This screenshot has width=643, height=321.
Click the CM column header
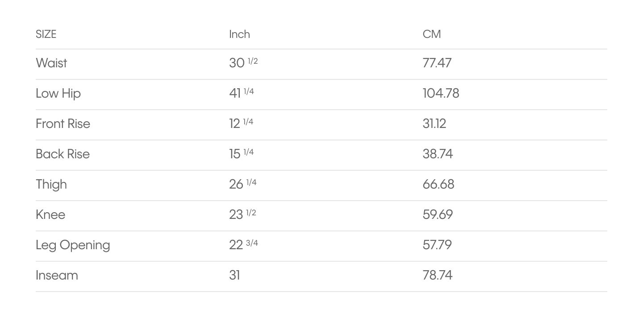point(432,34)
